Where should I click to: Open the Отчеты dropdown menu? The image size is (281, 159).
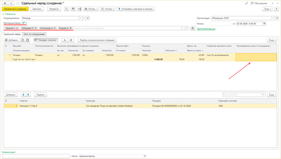coord(107,9)
